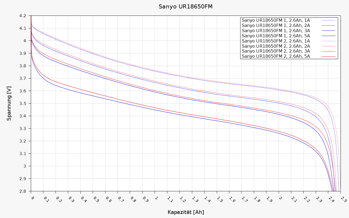
Task: Click the x-axis tick label "1.4"
Action: tap(207, 199)
